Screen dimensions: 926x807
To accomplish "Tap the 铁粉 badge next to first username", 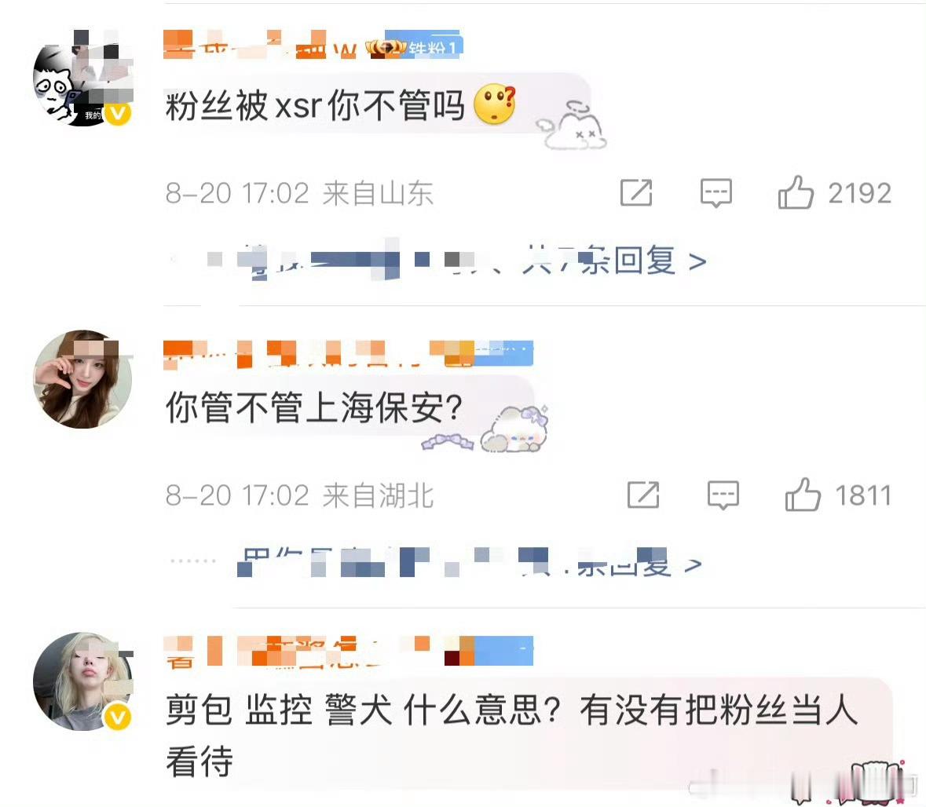I will click(x=434, y=45).
